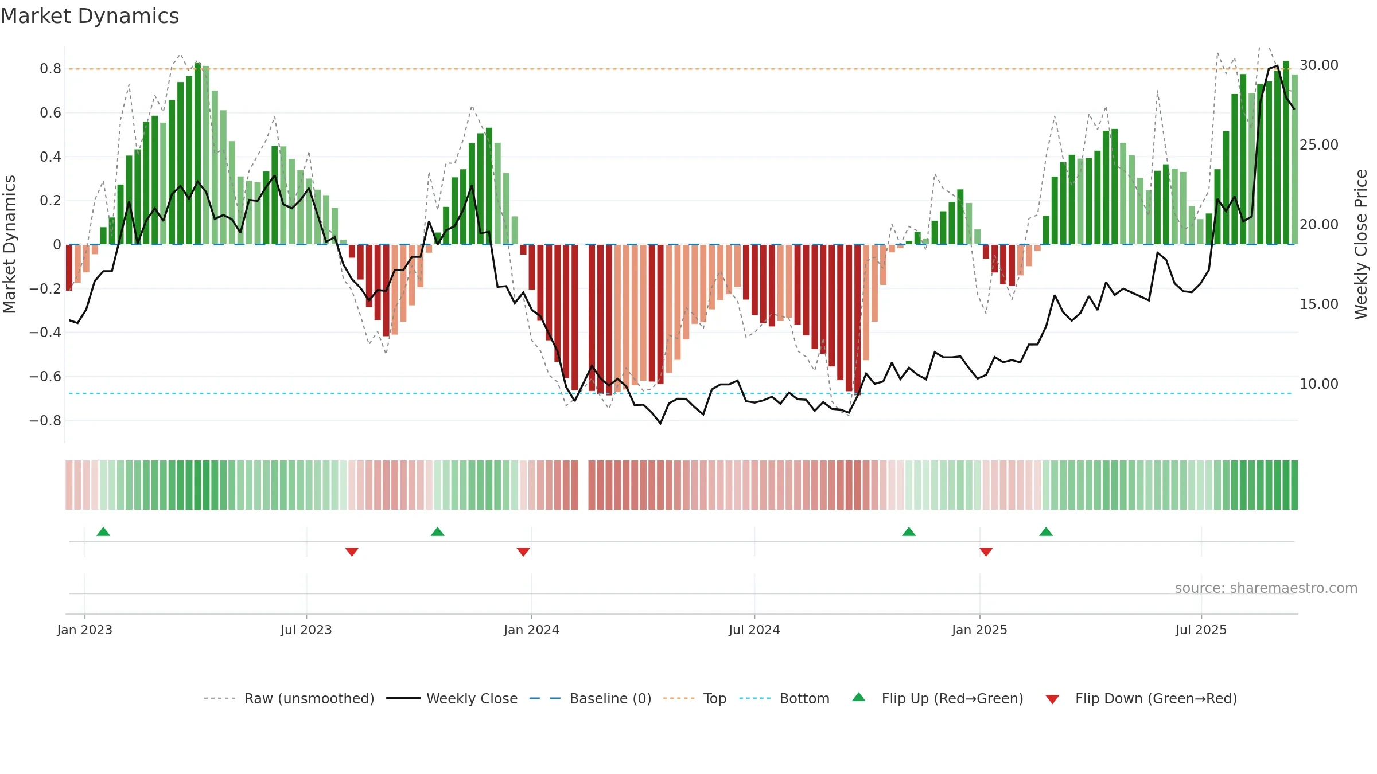Image resolution: width=1377 pixels, height=774 pixels.
Task: Click the Market Dynamics chart title
Action: click(90, 16)
